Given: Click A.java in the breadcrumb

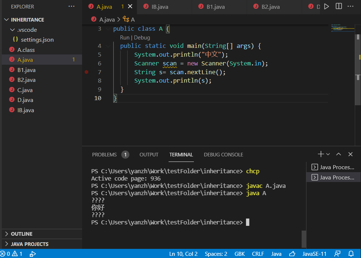Looking at the screenshot, I should (x=107, y=20).
